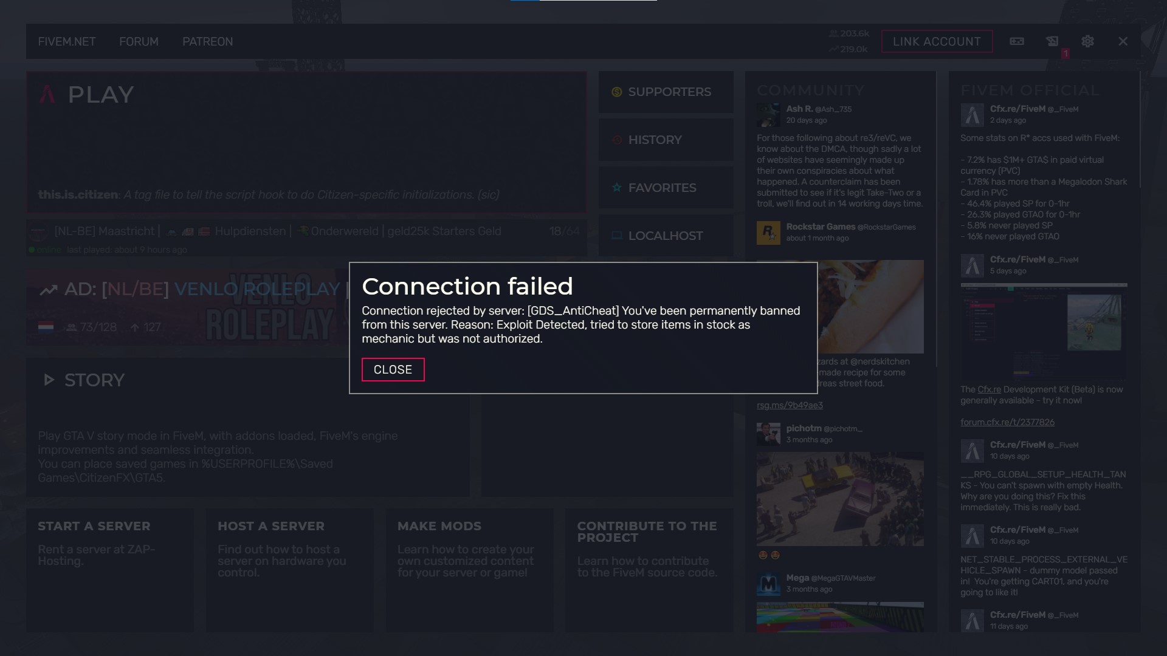The image size is (1167, 656).
Task: Click the player count 203.6k stat
Action: 849,33
